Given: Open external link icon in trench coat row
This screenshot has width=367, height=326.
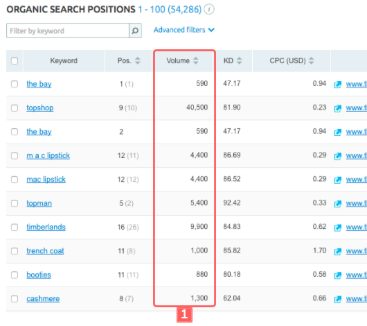Looking at the screenshot, I should coord(337,251).
